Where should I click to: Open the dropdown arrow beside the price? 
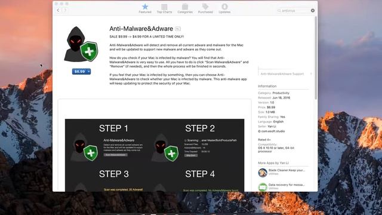click(89, 72)
